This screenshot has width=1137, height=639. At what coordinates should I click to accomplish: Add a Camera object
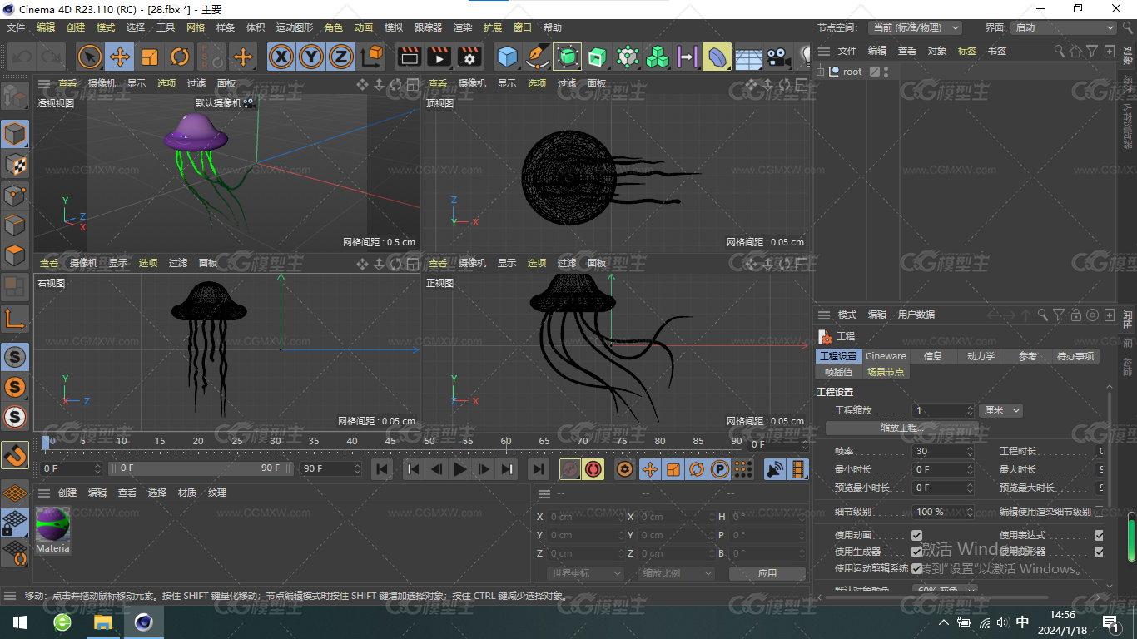pos(777,57)
